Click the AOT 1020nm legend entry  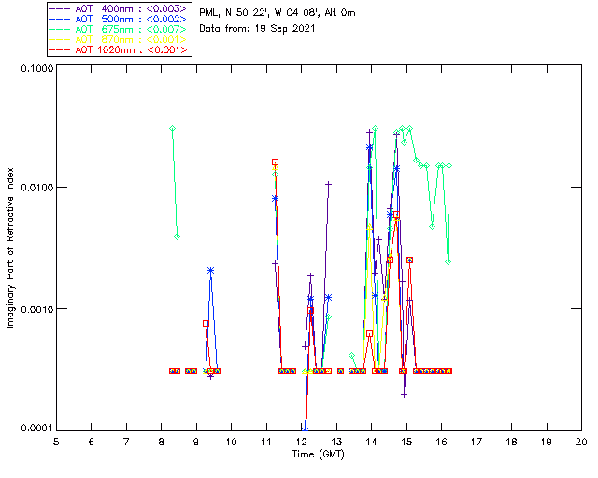point(119,49)
